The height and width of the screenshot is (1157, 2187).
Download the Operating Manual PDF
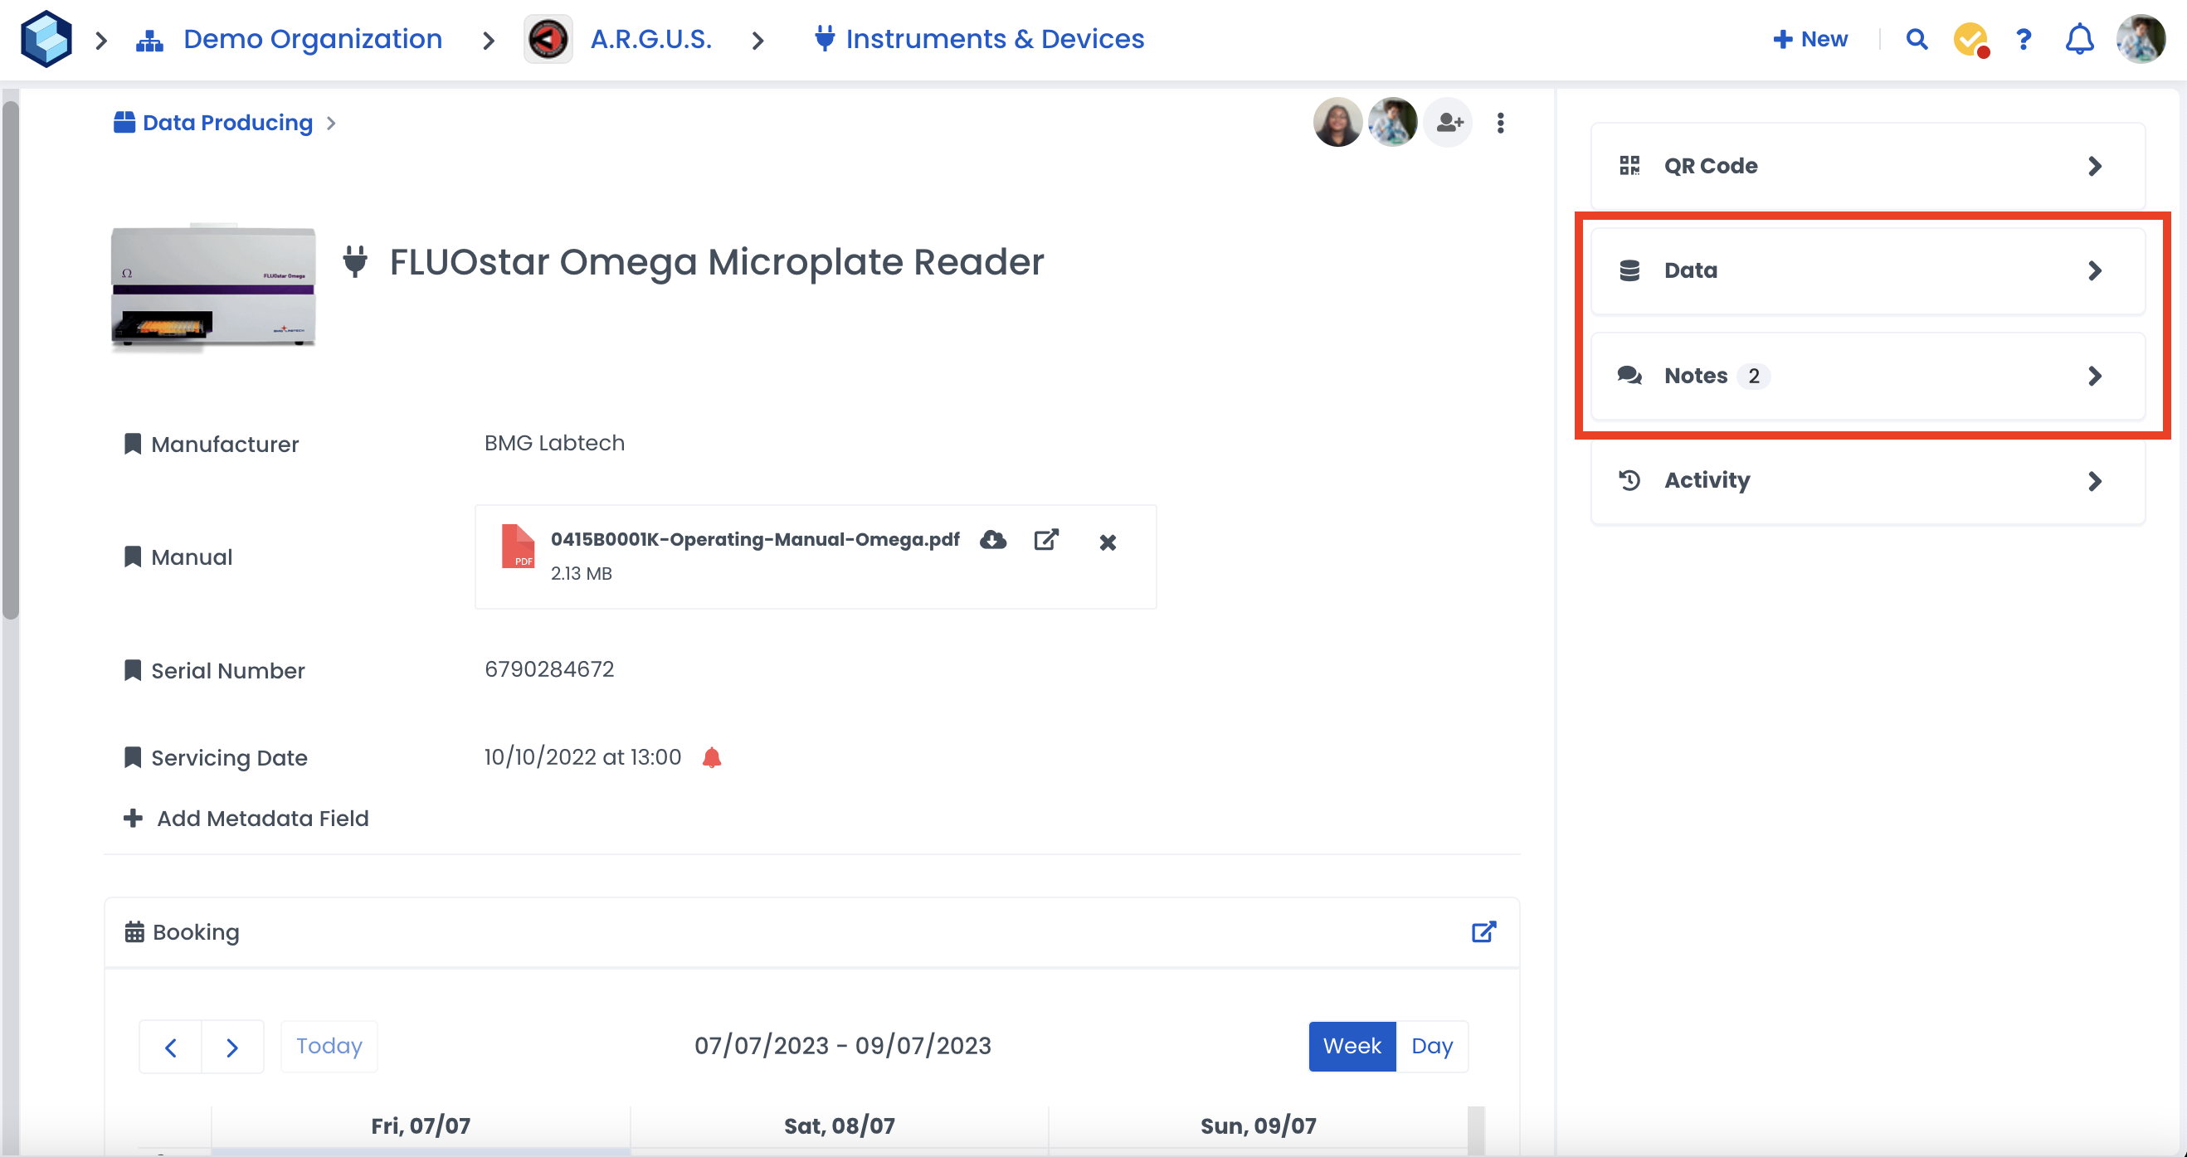[992, 540]
